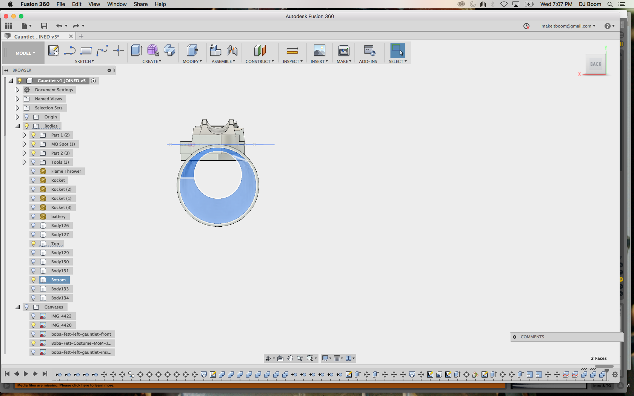The image size is (634, 396).
Task: Collapse the Bodies folder
Action: 17,126
